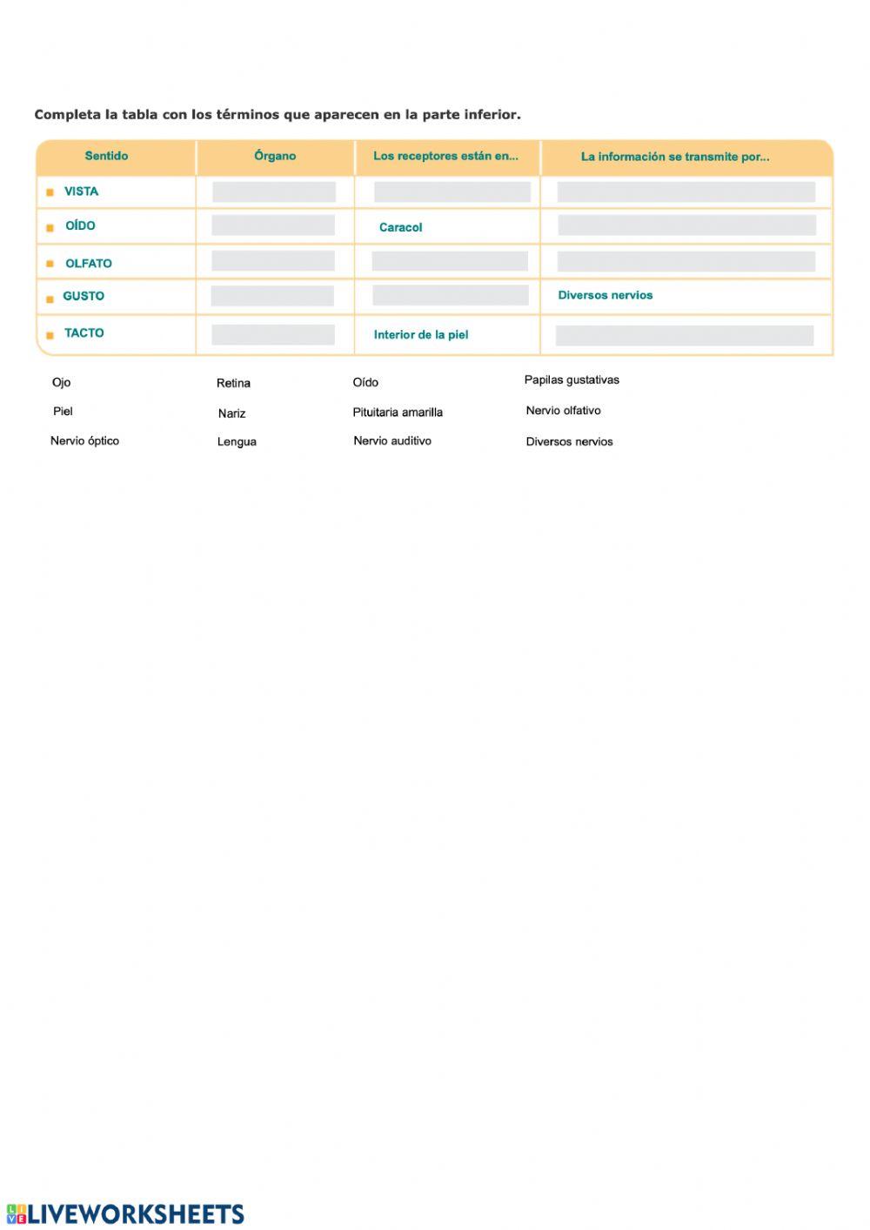Click the term 'Nervio óptico'
This screenshot has width=870, height=1230.
point(84,441)
